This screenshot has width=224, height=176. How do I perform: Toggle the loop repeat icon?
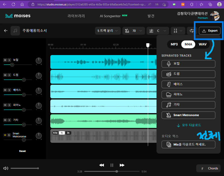192,31
